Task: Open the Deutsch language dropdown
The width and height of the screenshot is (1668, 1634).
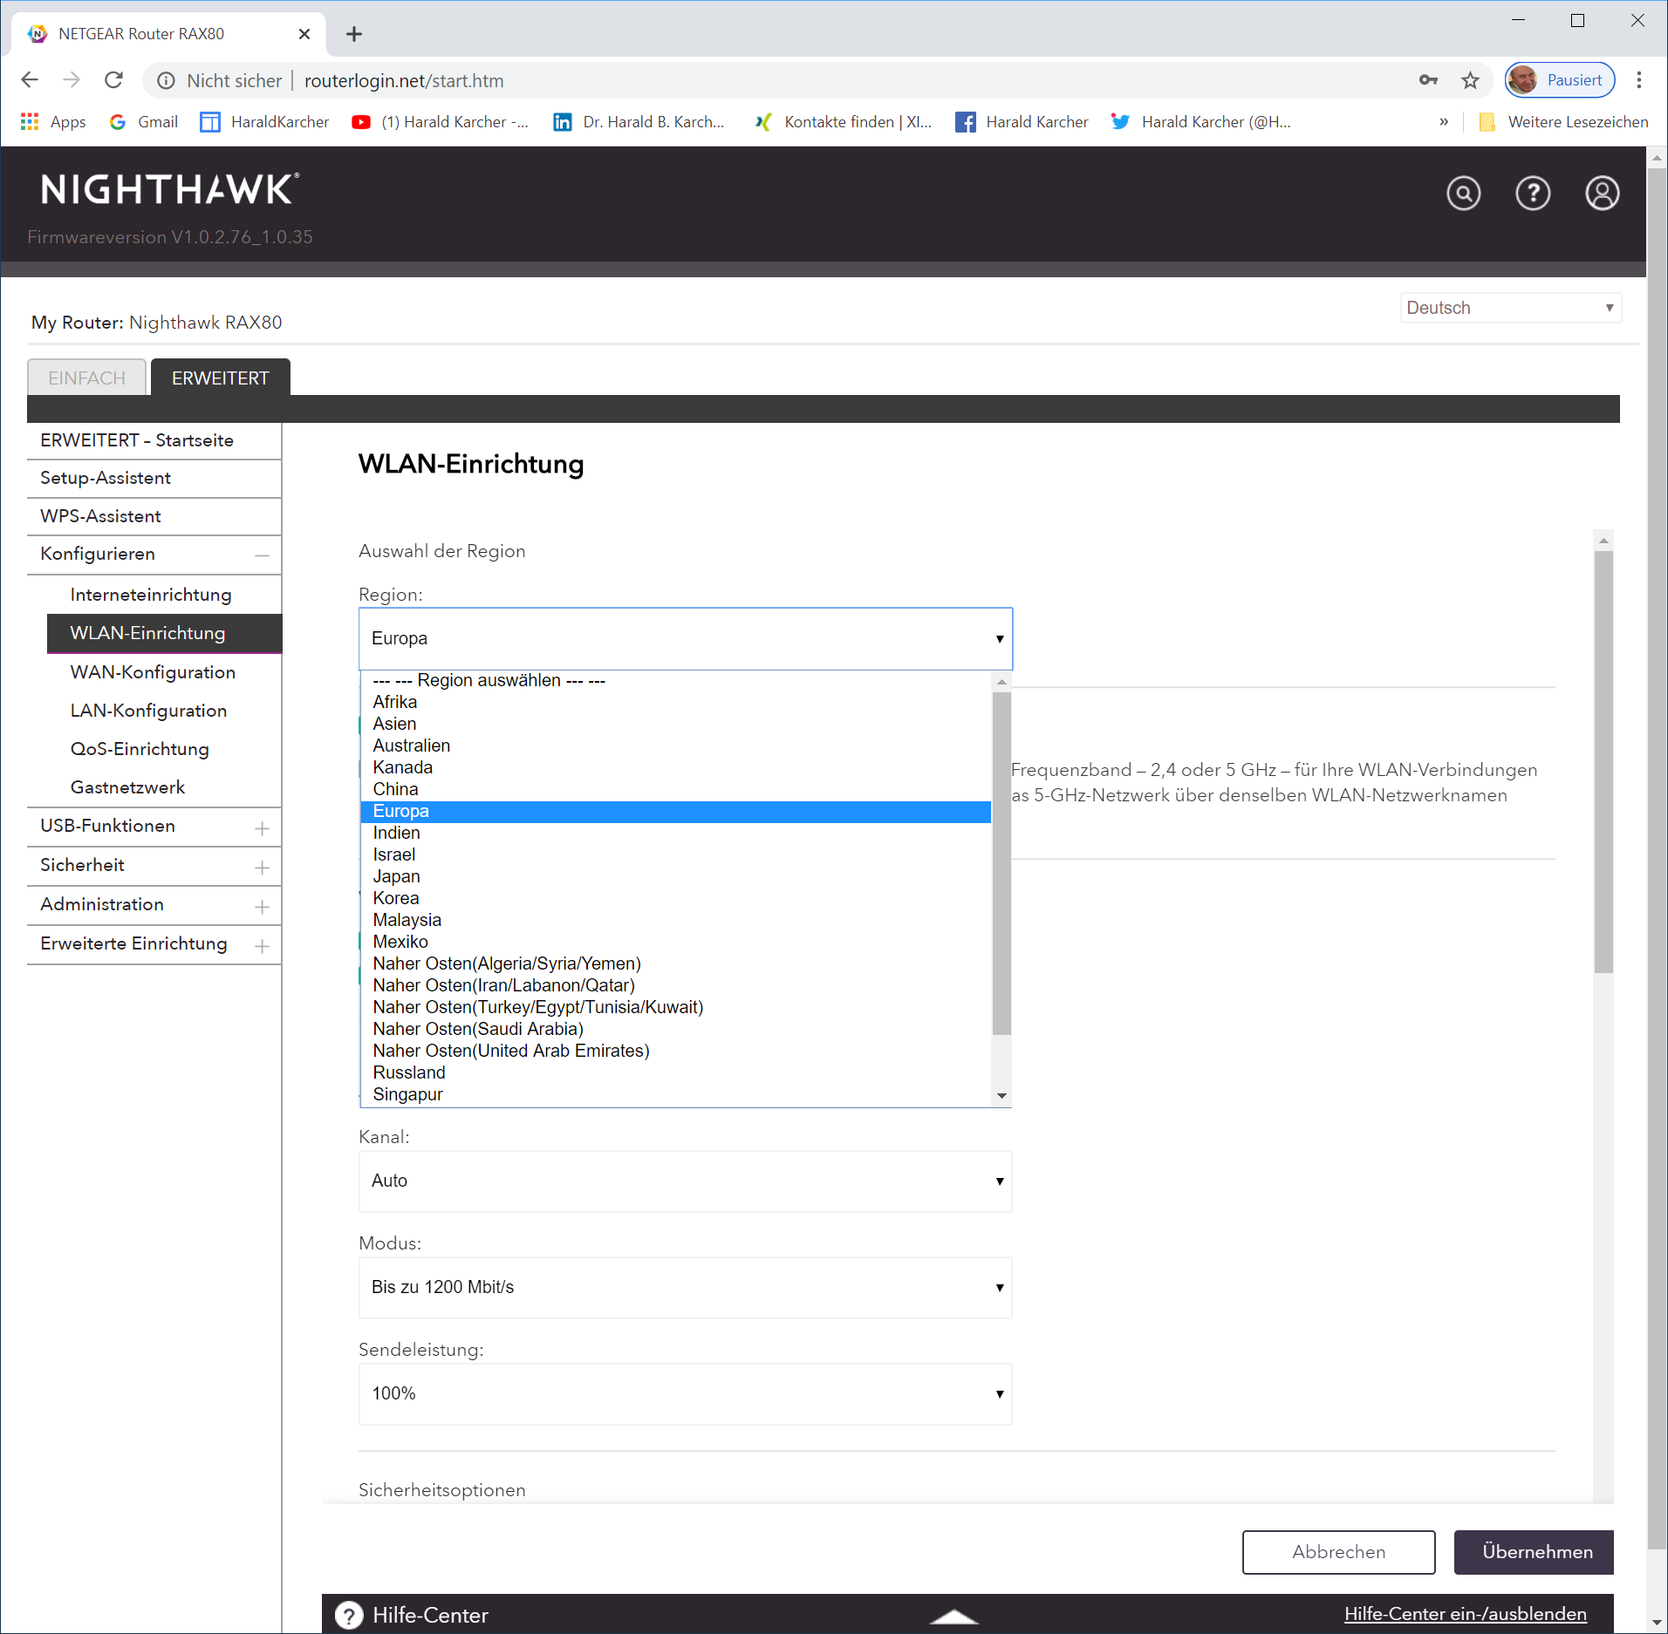Action: coord(1510,308)
